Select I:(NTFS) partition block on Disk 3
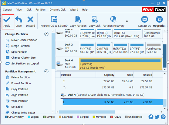The height and width of the screenshot is (125, 169). [x=137, y=48]
